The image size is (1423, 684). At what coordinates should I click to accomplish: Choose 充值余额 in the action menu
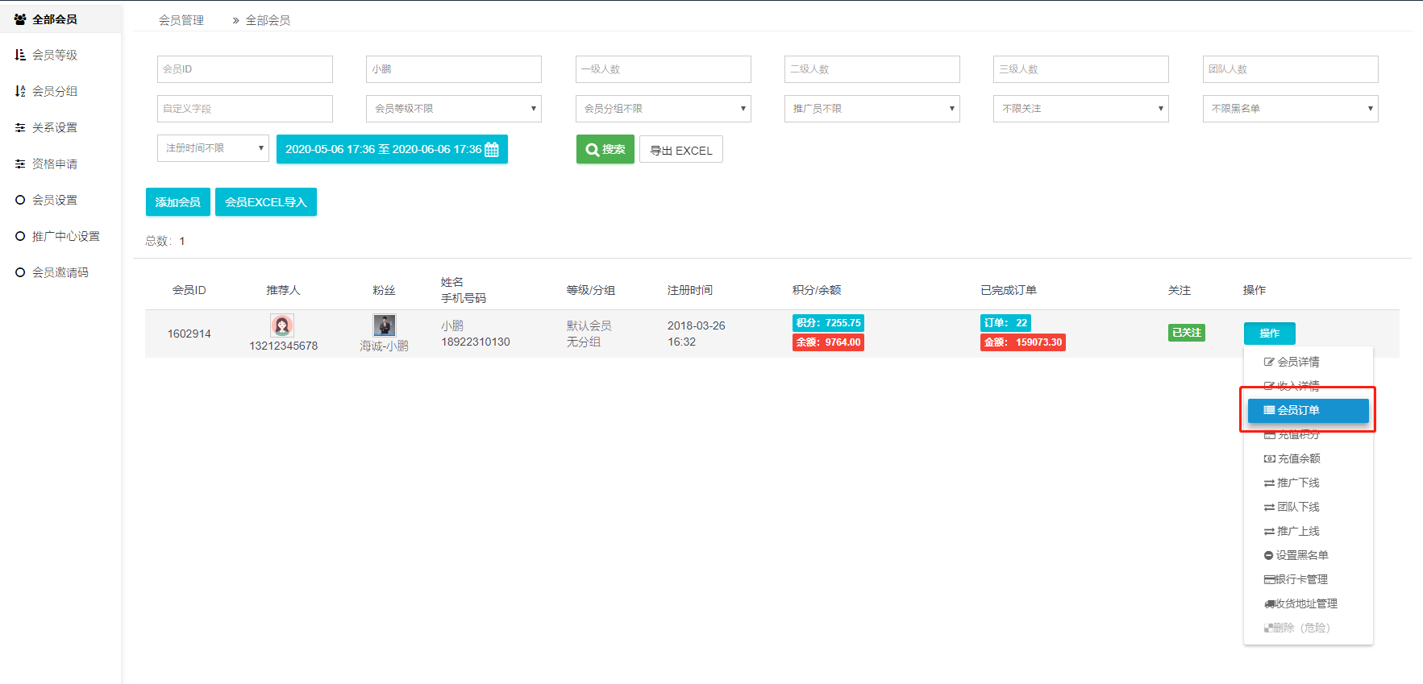coord(1308,458)
